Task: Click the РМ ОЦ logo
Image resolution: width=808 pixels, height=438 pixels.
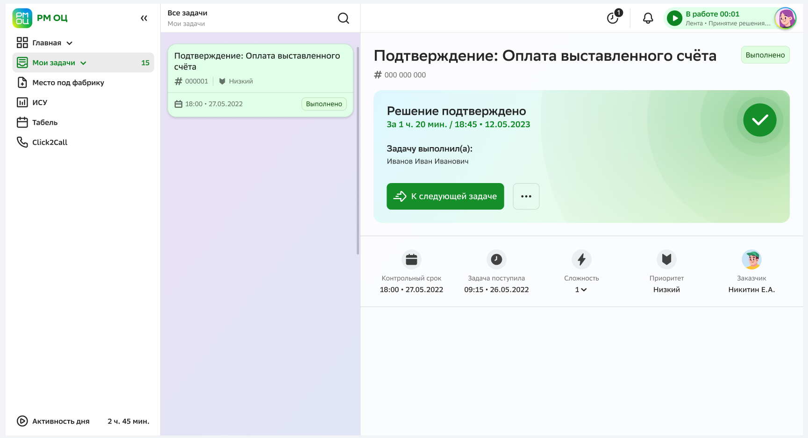Action: (40, 18)
